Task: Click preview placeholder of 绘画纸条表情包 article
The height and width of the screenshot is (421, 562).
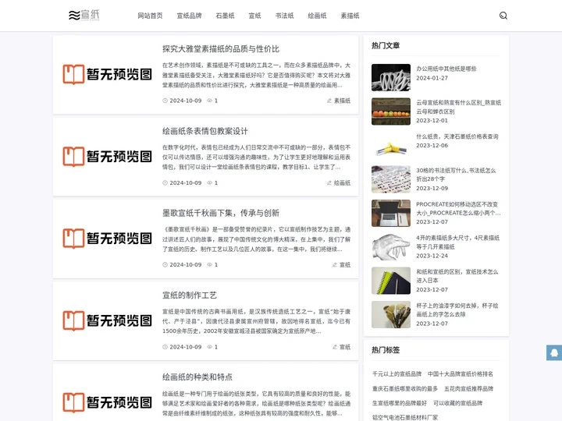Action: (107, 157)
